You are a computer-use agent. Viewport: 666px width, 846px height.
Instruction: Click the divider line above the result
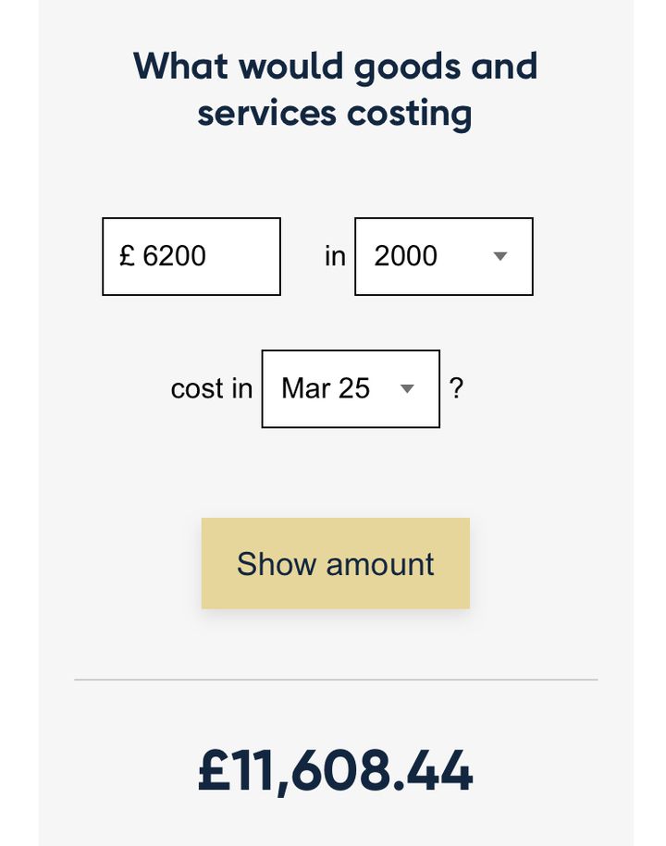click(336, 680)
